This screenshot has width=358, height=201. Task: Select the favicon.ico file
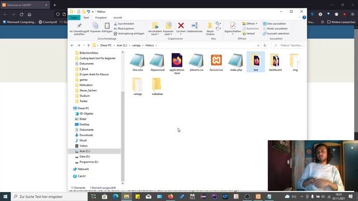click(x=216, y=62)
